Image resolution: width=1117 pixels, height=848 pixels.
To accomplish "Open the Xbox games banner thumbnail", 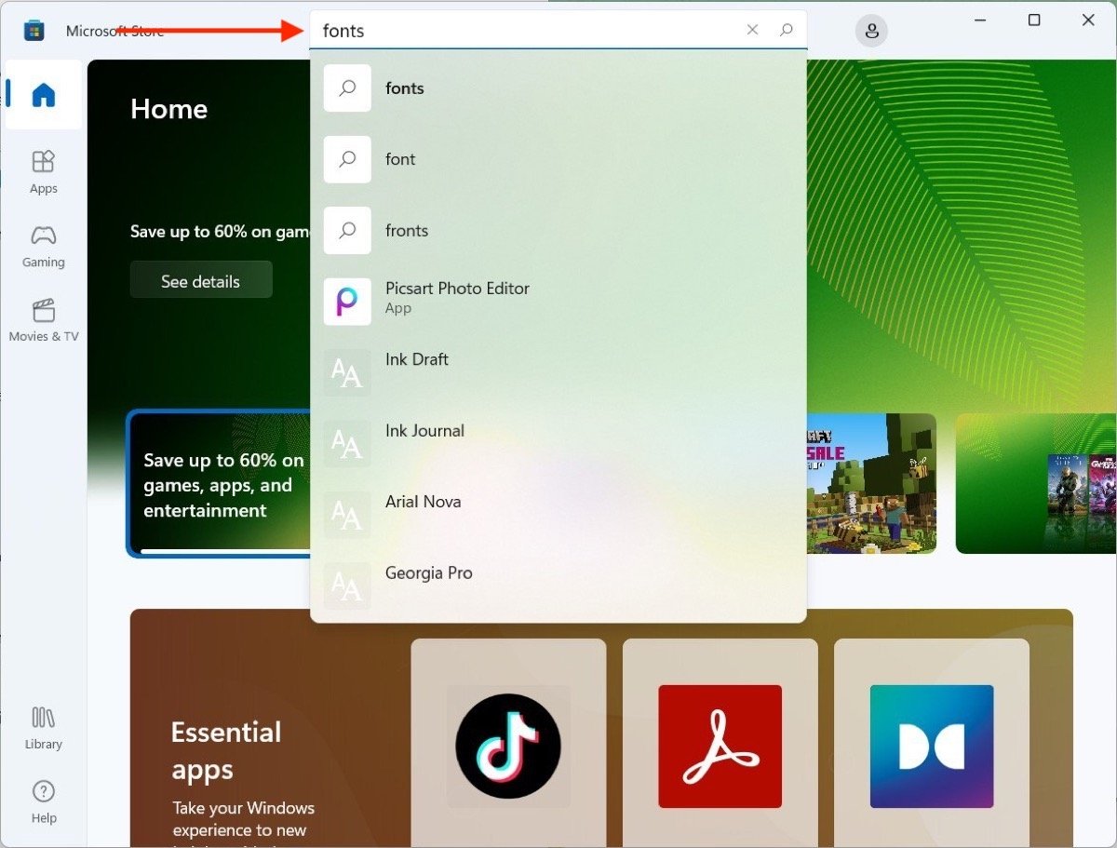I will pyautogui.click(x=1036, y=484).
